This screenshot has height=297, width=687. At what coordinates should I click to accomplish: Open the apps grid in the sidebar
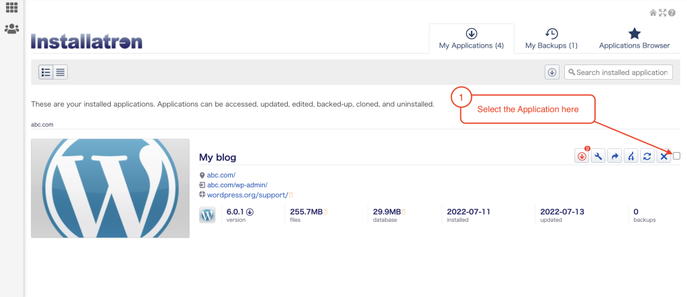click(x=11, y=7)
